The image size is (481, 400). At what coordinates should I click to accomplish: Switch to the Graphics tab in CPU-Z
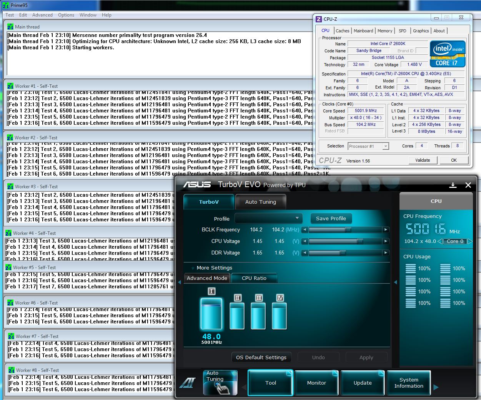click(421, 31)
